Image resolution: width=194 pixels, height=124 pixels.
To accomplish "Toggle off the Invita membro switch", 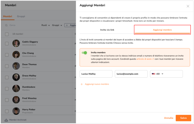I will [x=84, y=53].
